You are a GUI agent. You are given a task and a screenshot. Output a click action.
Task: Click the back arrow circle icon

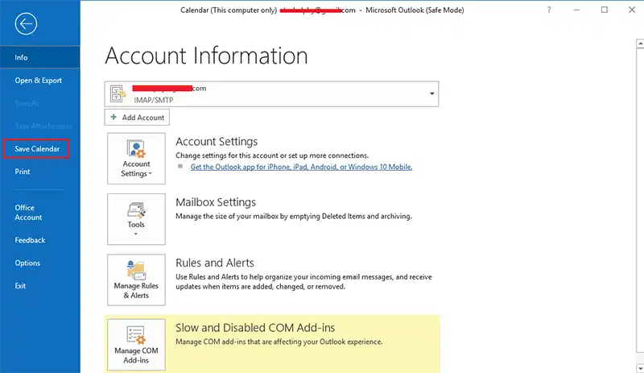click(x=26, y=24)
